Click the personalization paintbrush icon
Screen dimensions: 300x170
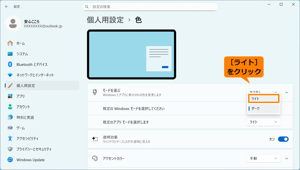tap(10, 85)
